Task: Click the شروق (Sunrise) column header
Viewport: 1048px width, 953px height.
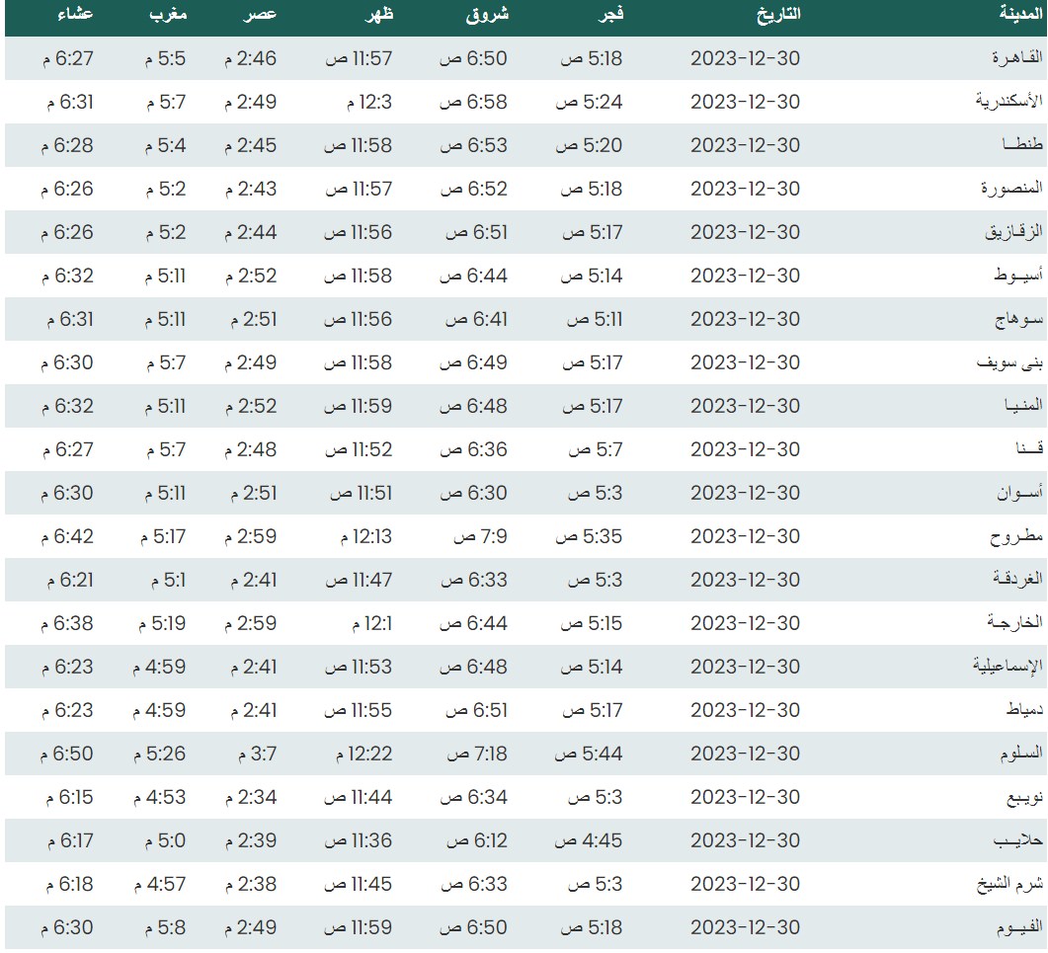Action: point(487,15)
